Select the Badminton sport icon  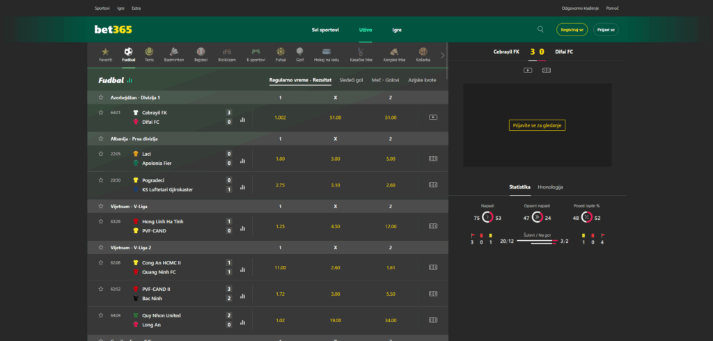174,54
